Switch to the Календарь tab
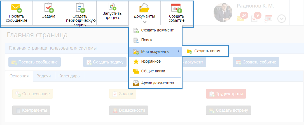The width and height of the screenshot is (304, 125). click(x=69, y=76)
